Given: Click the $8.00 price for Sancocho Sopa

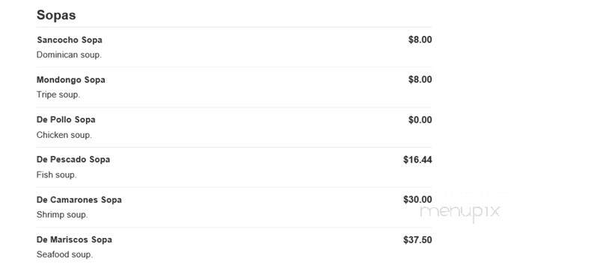Looking at the screenshot, I should 420,40.
